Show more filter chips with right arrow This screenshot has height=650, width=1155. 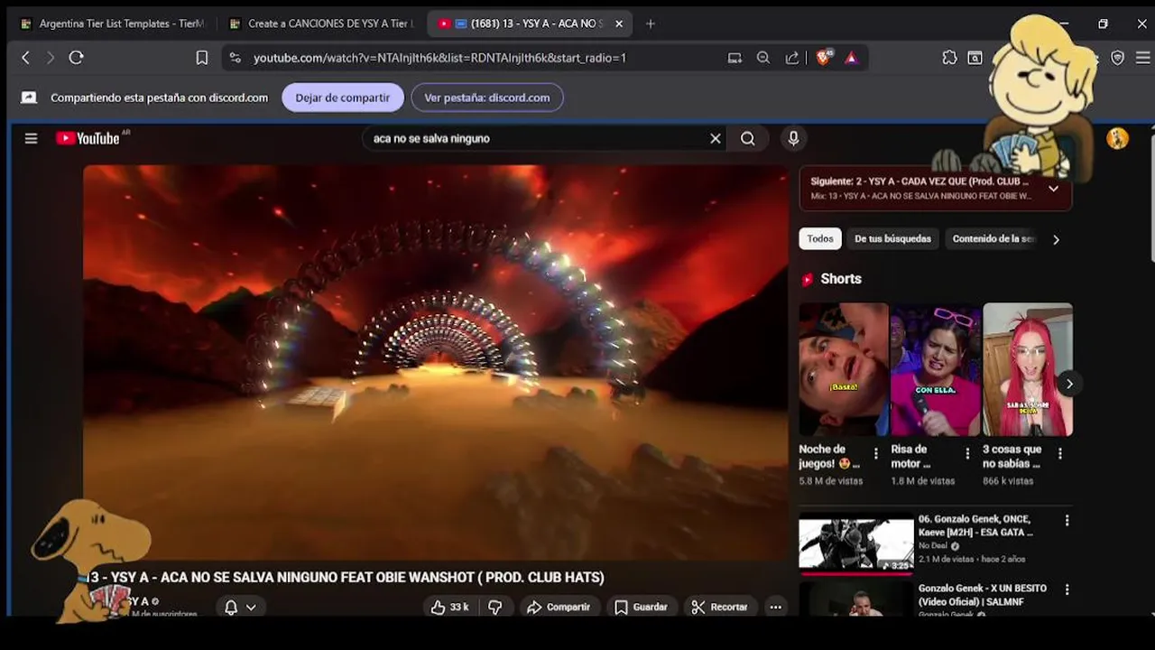pos(1056,239)
